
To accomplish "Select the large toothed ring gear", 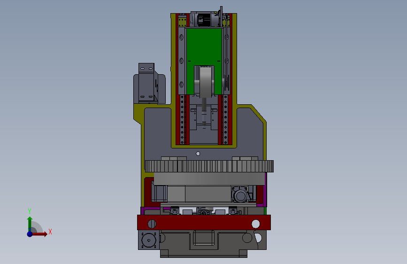I will pyautogui.click(x=209, y=166).
